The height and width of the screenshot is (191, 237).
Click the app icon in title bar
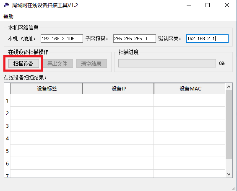(6, 5)
